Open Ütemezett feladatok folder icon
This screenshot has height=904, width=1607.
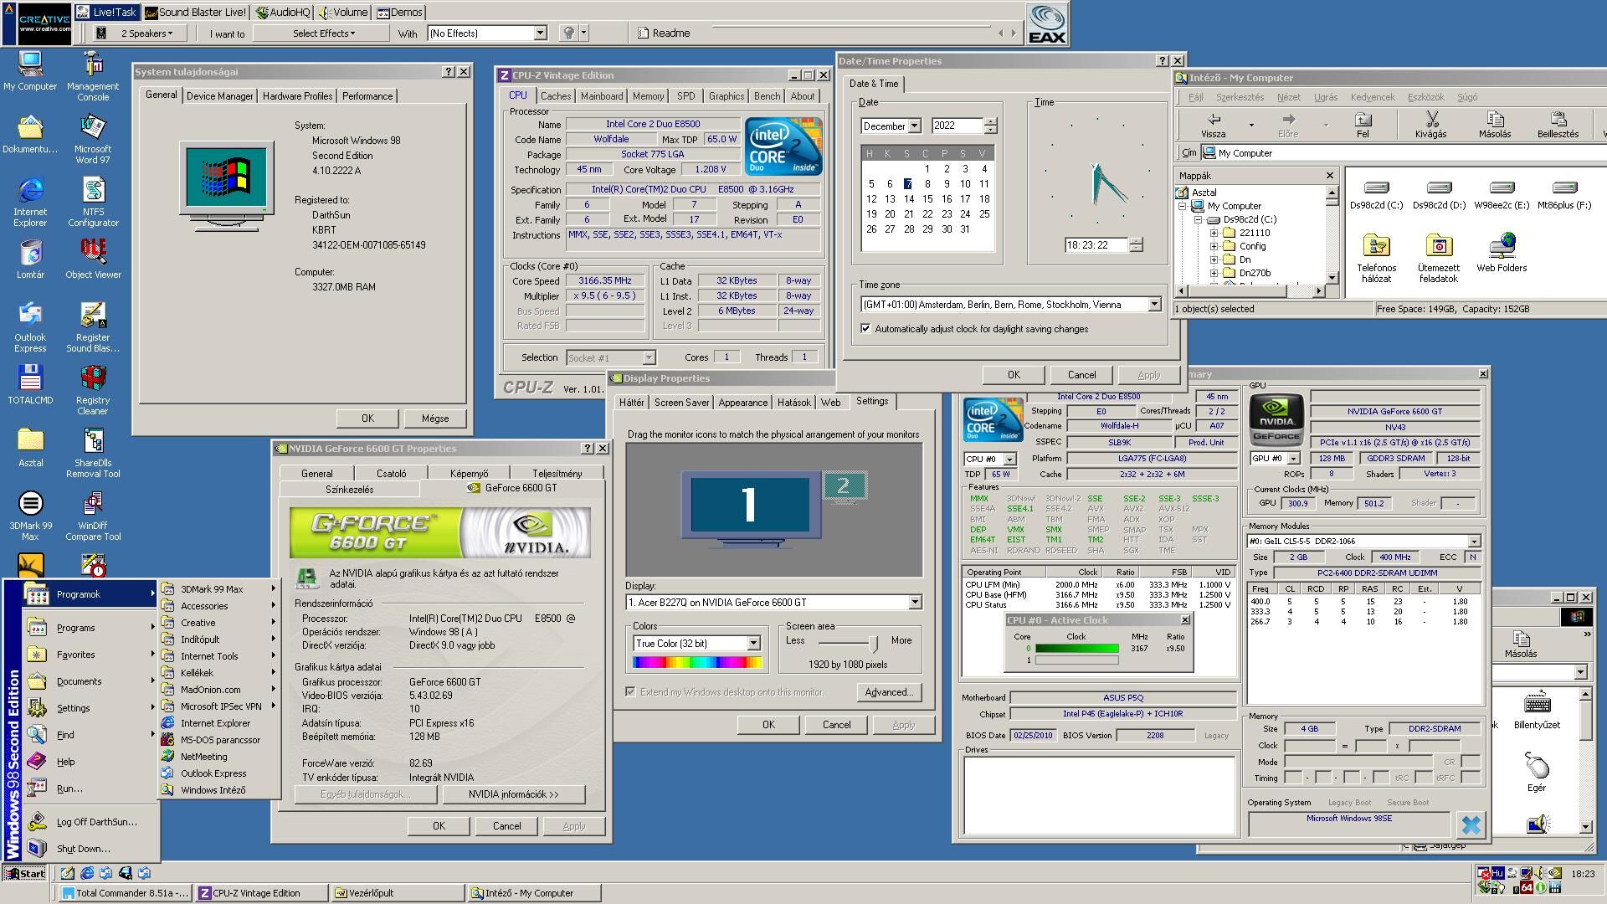click(1439, 258)
